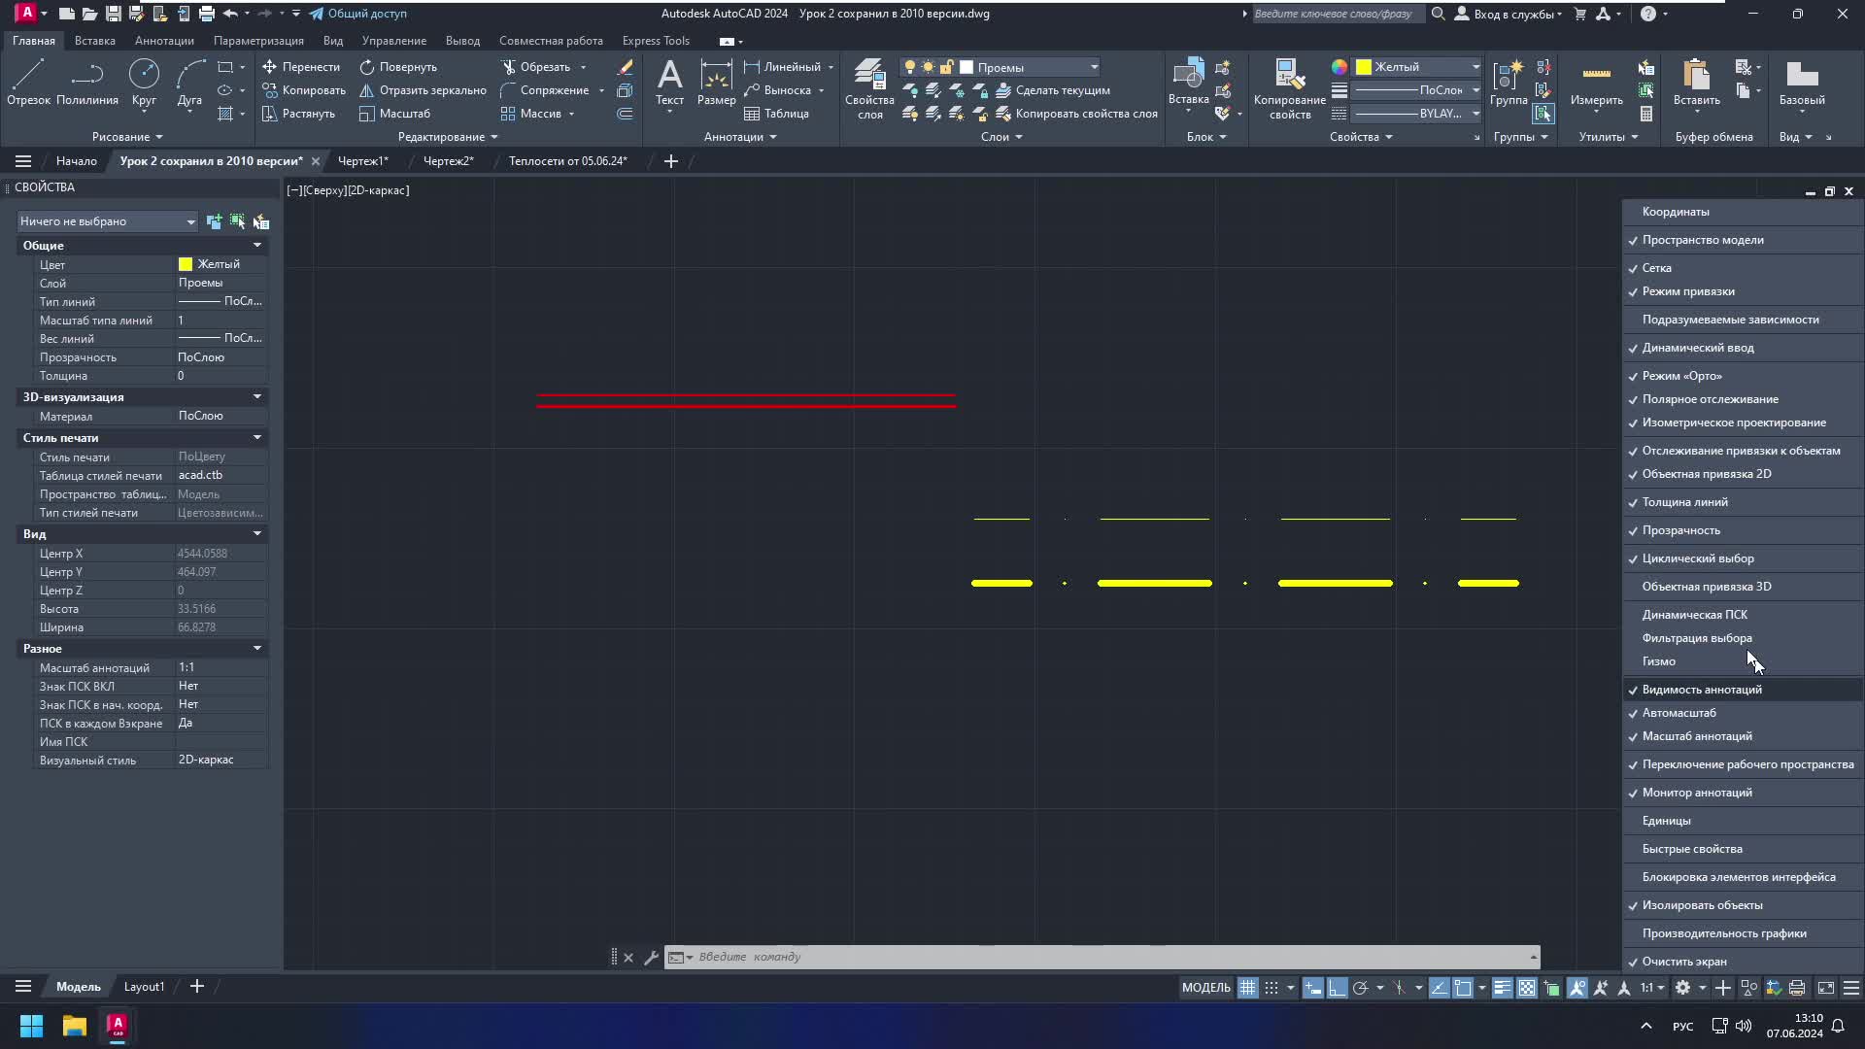The height and width of the screenshot is (1049, 1865).
Task: Click the white Проемы layer color swatch
Action: tap(966, 67)
